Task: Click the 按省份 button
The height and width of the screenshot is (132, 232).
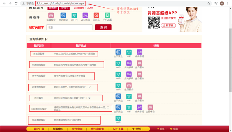Action: (x=53, y=8)
